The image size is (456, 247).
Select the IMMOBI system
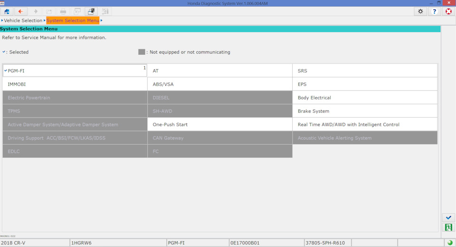[75, 84]
